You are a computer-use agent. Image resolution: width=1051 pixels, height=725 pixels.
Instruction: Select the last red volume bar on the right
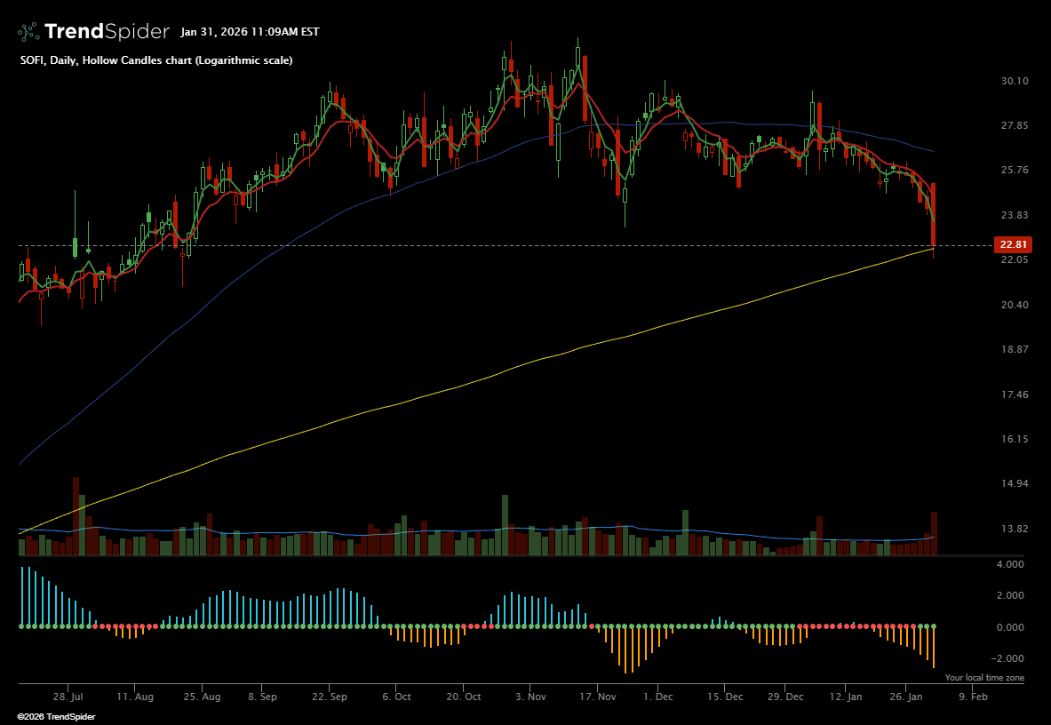point(934,533)
